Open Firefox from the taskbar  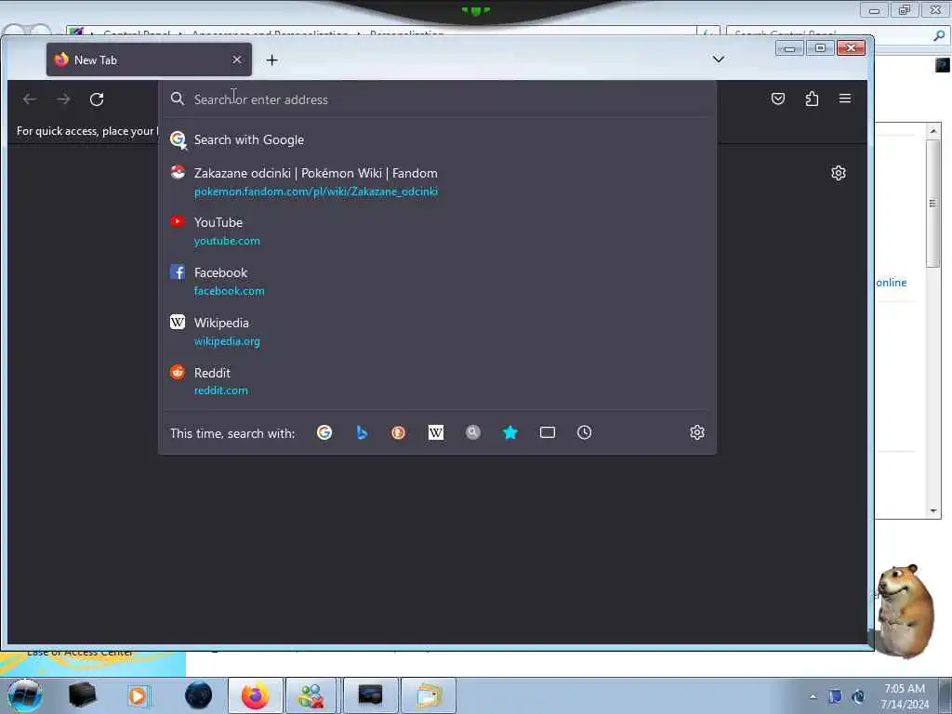click(256, 695)
